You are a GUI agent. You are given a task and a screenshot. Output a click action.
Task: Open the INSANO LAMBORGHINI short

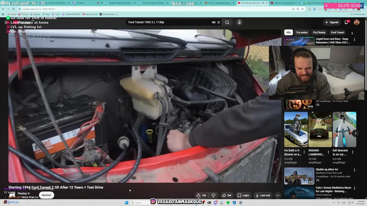320,129
